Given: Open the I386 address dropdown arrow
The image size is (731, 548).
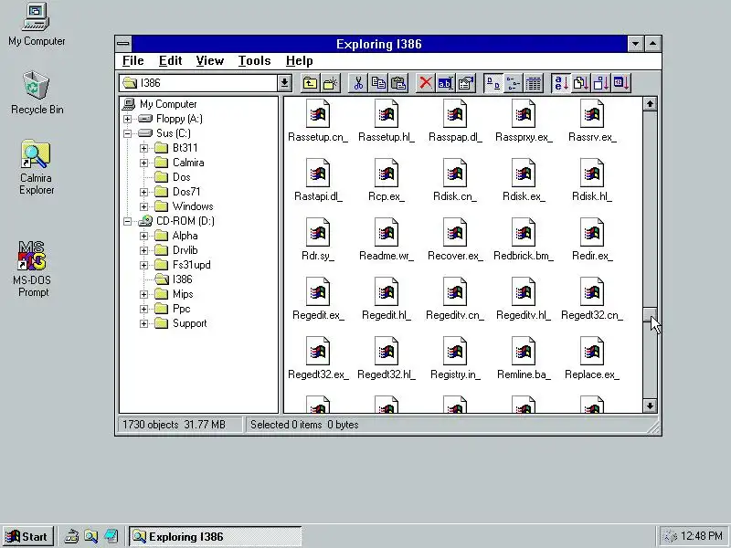Looking at the screenshot, I should pos(284,83).
